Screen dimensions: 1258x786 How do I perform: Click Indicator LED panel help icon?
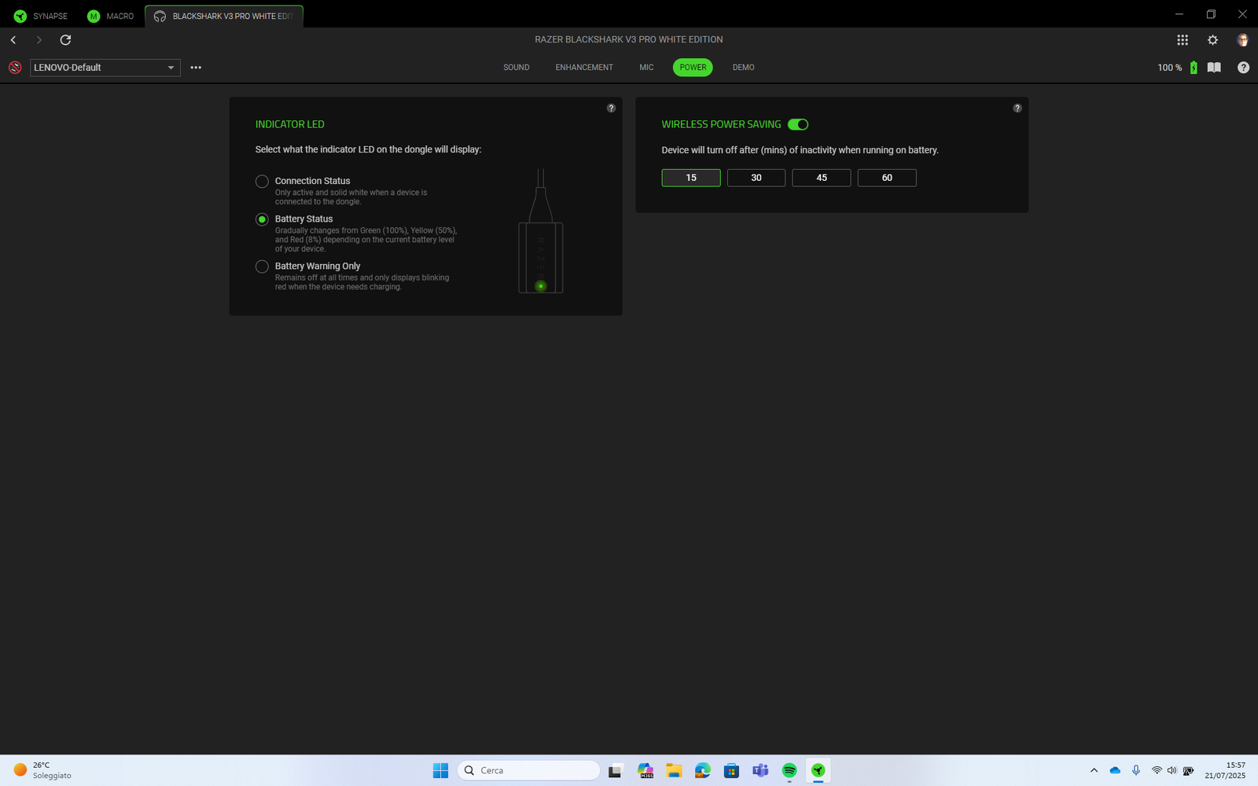pyautogui.click(x=611, y=108)
